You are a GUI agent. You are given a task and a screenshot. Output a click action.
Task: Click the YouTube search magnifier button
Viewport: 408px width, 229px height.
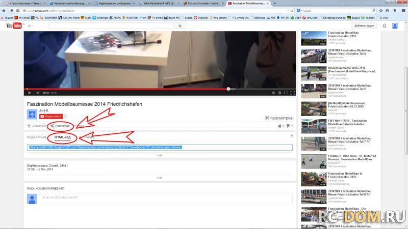tap(180, 26)
